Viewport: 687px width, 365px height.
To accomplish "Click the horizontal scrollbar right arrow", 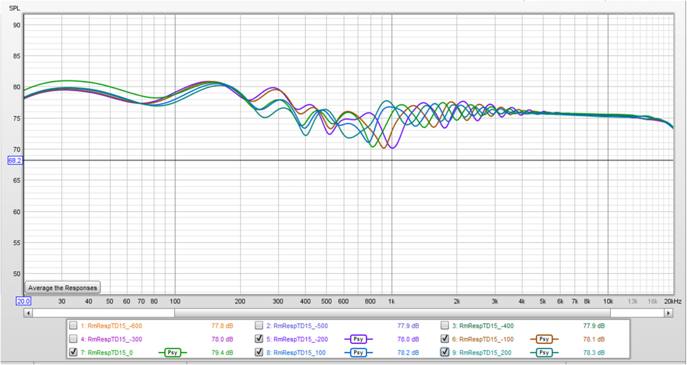I will pyautogui.click(x=669, y=313).
